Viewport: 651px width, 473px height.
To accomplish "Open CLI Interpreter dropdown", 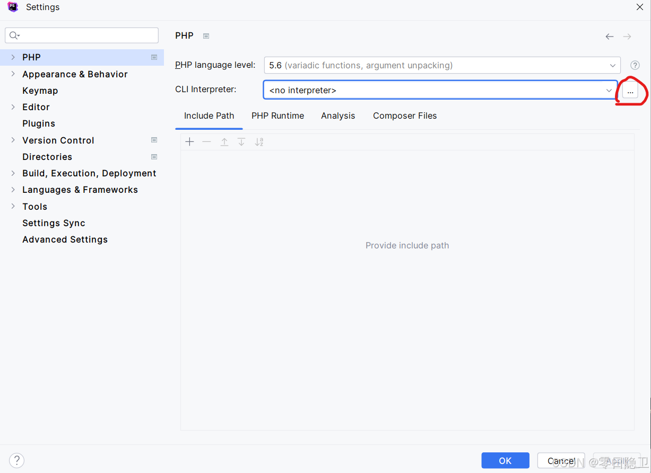I will (x=440, y=90).
